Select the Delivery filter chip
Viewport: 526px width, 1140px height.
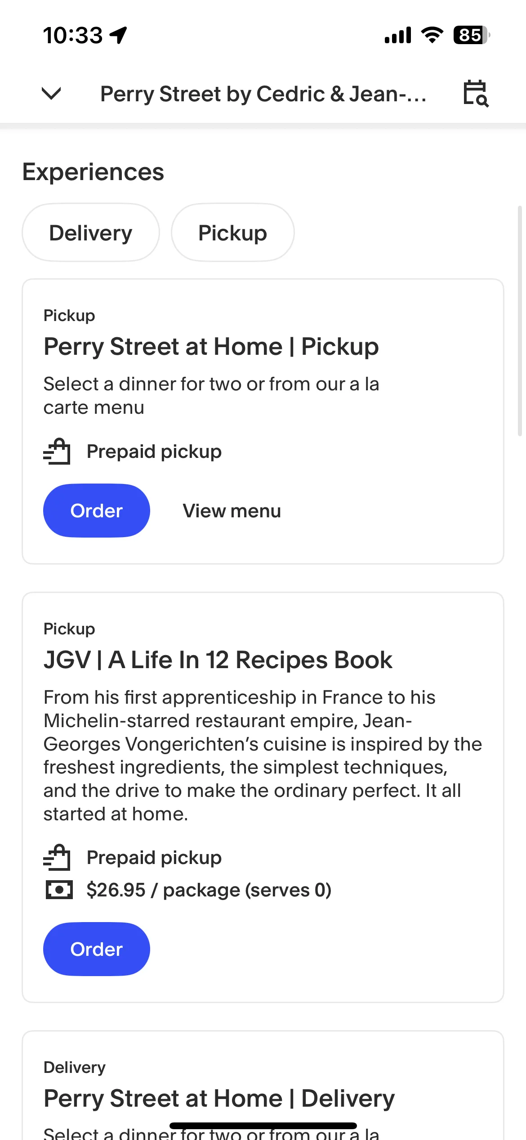tap(91, 233)
